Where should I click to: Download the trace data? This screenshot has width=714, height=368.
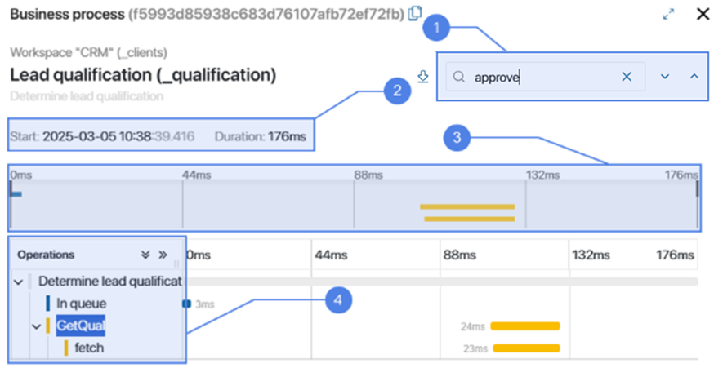coord(423,78)
